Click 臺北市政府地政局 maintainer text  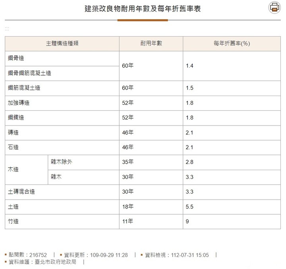[x=56, y=262]
